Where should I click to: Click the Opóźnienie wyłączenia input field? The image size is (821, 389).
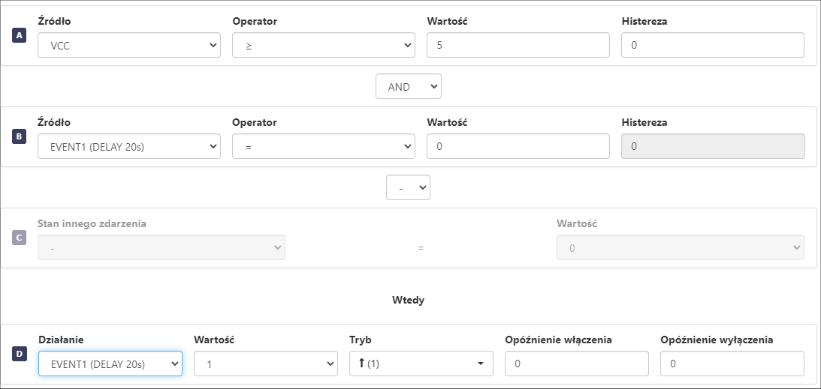[732, 364]
